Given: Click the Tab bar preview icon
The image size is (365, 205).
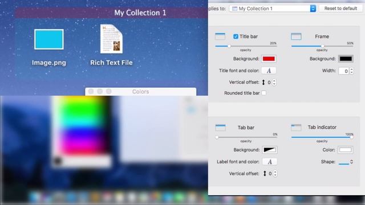Looking at the screenshot, I should [220, 128].
